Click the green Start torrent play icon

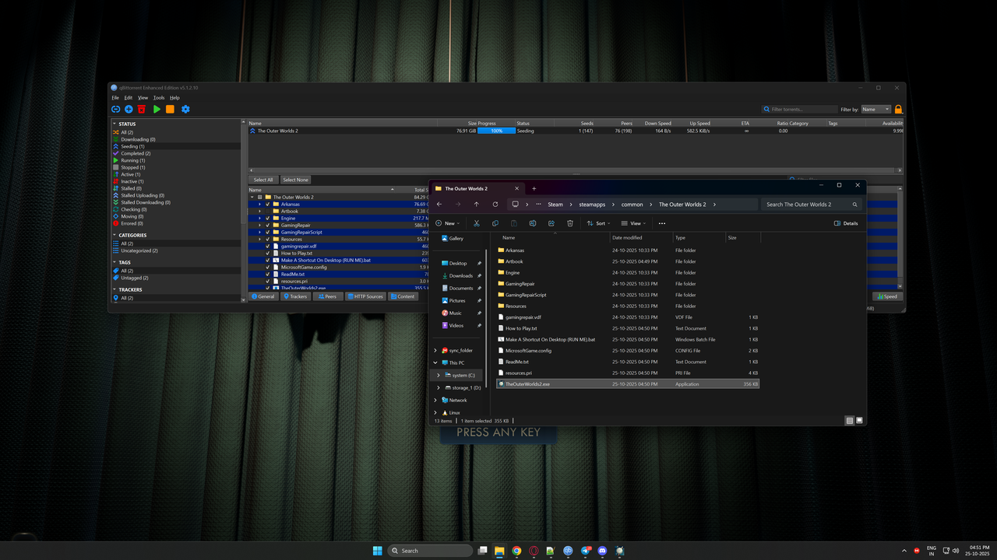pyautogui.click(x=157, y=110)
